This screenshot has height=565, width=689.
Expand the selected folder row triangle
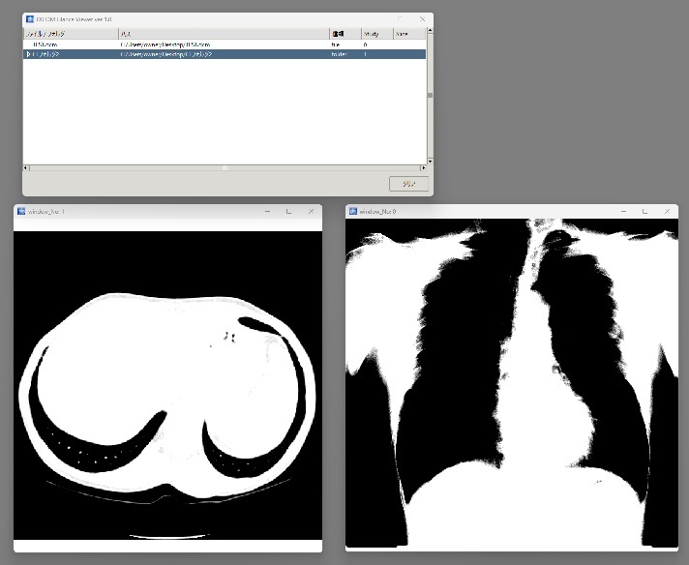(x=28, y=55)
